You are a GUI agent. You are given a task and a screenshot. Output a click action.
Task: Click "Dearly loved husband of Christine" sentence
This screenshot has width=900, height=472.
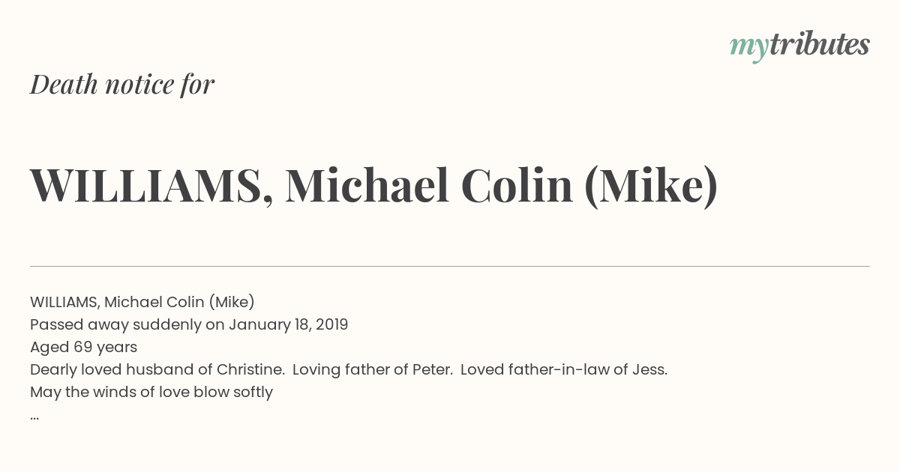coord(157,369)
